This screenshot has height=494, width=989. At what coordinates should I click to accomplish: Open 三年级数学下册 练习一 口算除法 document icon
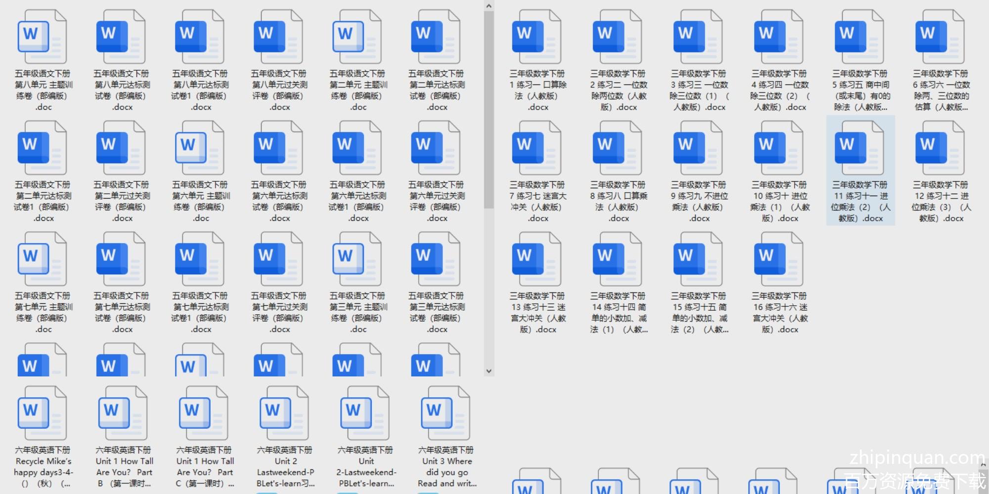[537, 37]
